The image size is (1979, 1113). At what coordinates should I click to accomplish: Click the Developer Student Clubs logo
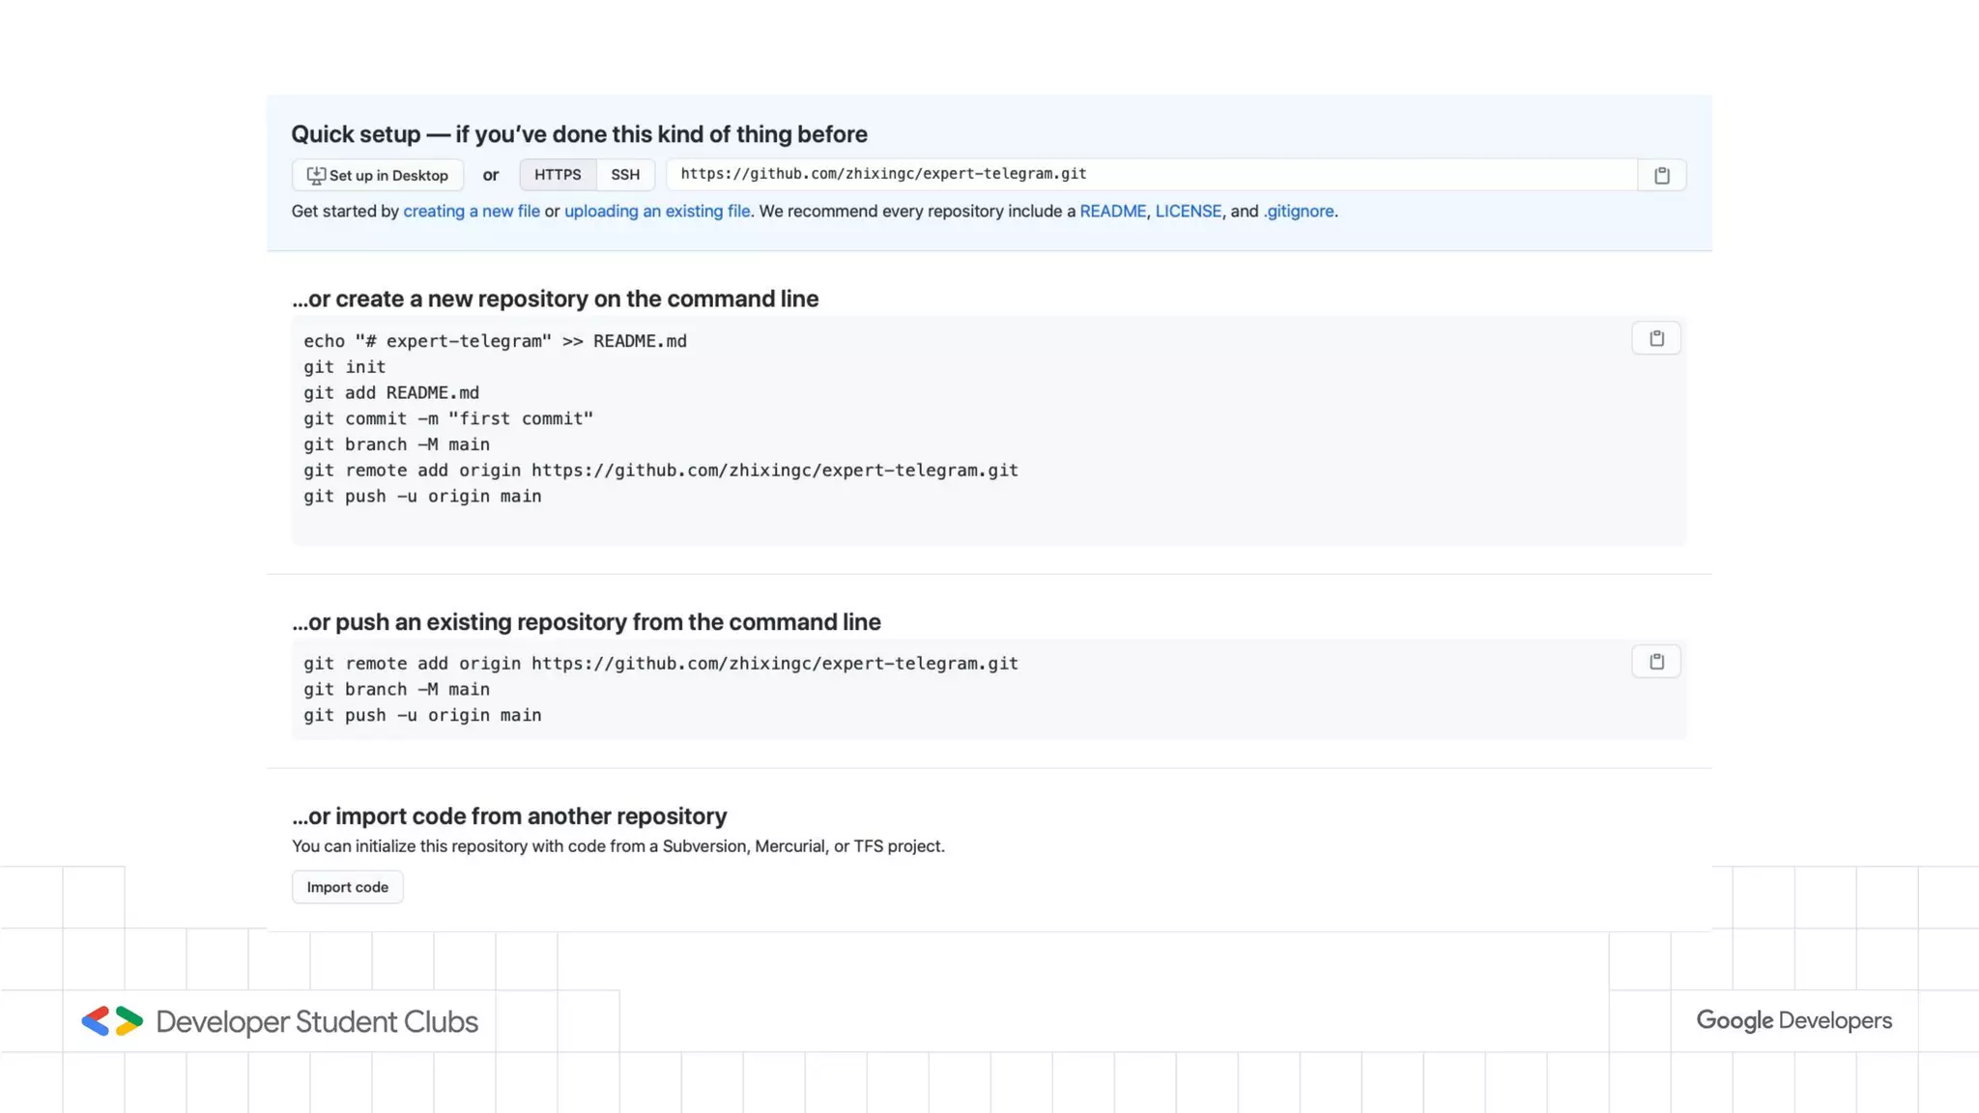pos(112,1021)
